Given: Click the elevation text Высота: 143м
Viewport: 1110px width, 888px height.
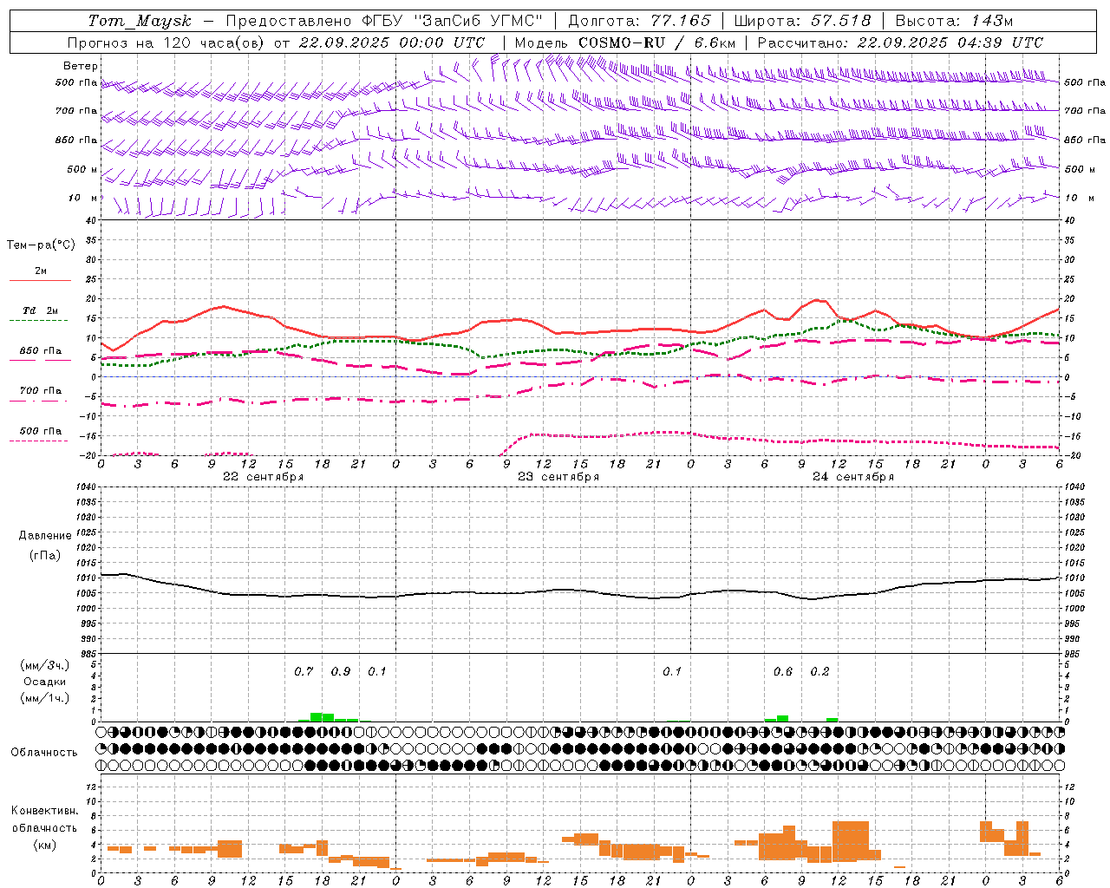Looking at the screenshot, I should coord(954,21).
